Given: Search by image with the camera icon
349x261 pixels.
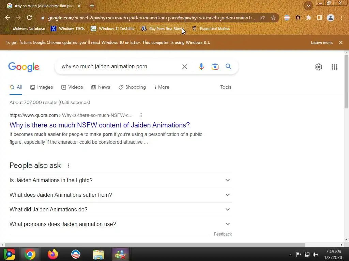Looking at the screenshot, I should pyautogui.click(x=215, y=67).
